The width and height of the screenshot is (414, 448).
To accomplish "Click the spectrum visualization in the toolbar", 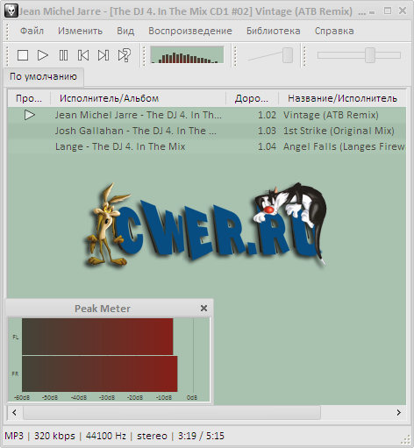I will tap(187, 54).
